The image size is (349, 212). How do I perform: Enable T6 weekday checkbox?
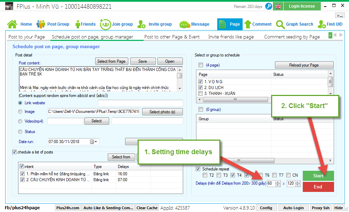(261, 175)
